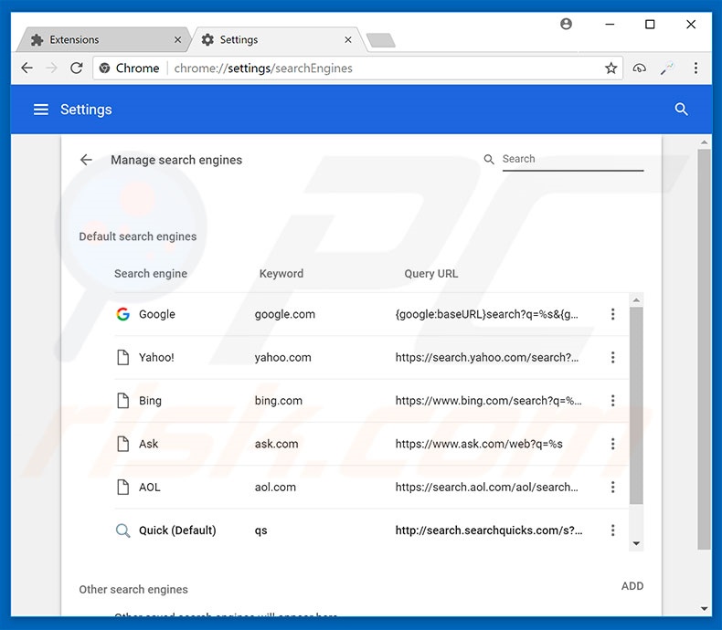Screen dimensions: 722x630
Task: Click the AOL search engine name
Action: point(150,487)
